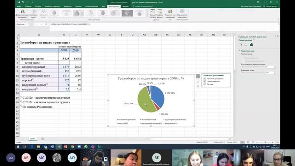
Task: Click the AB participant avatar
Action: (26, 158)
